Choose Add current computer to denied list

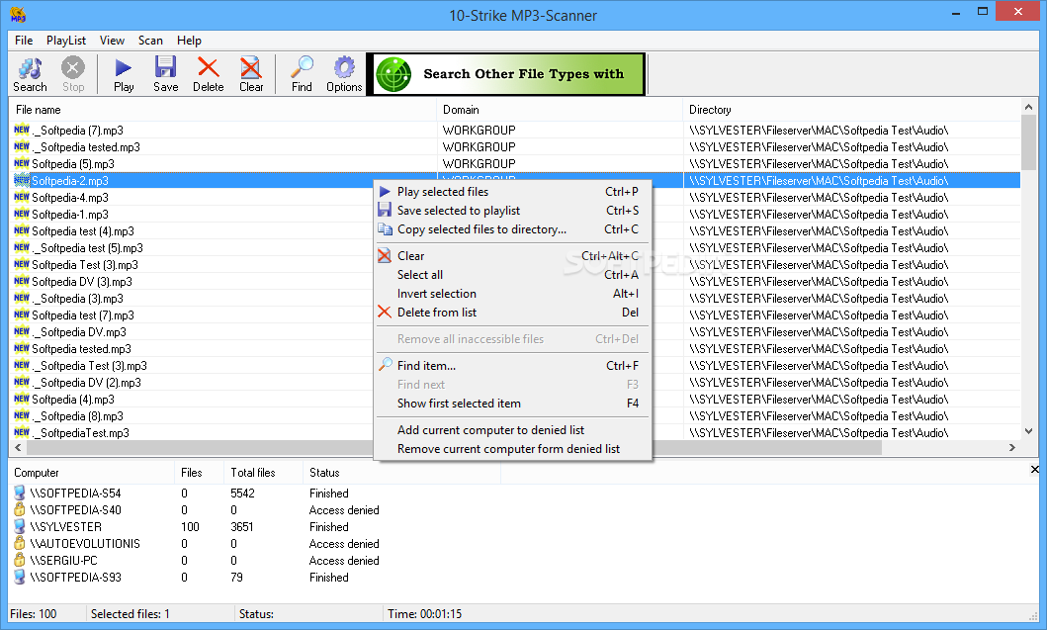coord(512,430)
